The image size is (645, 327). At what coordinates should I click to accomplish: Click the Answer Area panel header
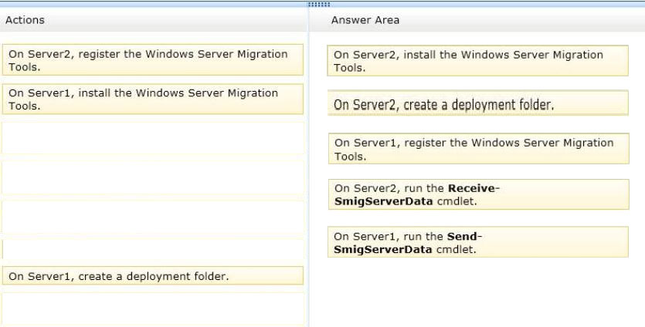[477, 20]
